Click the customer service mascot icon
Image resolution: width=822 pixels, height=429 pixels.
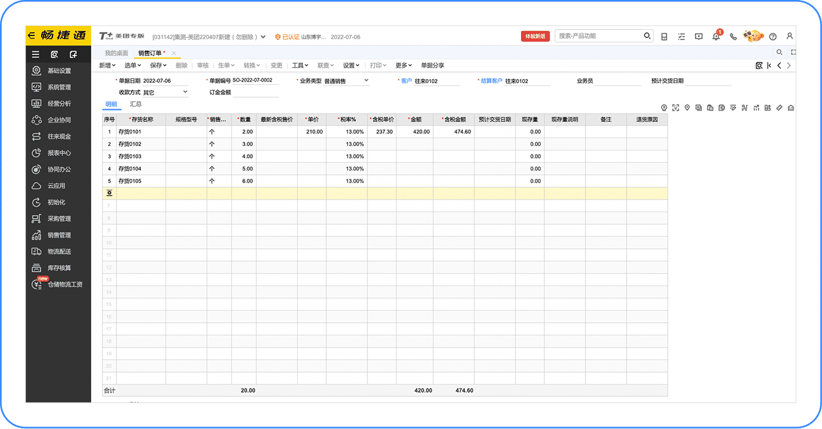(753, 36)
